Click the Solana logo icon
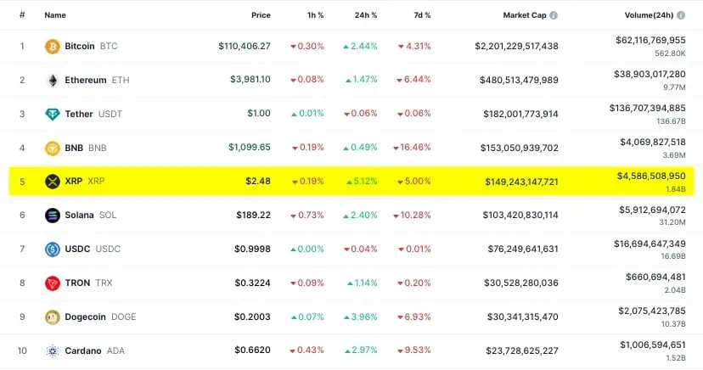Viewport: 703px width, 370px height. (52, 216)
